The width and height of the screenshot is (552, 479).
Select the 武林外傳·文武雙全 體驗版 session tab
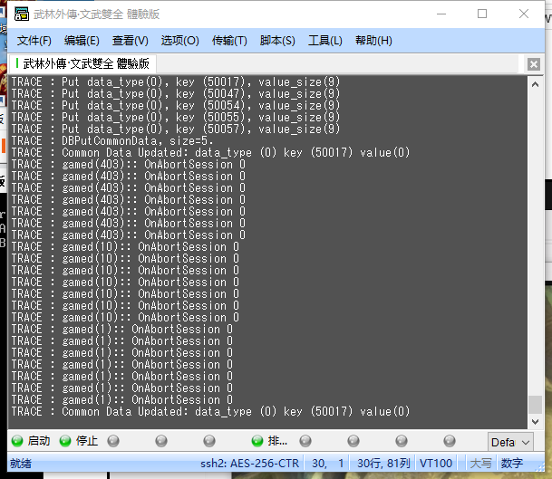tap(82, 63)
